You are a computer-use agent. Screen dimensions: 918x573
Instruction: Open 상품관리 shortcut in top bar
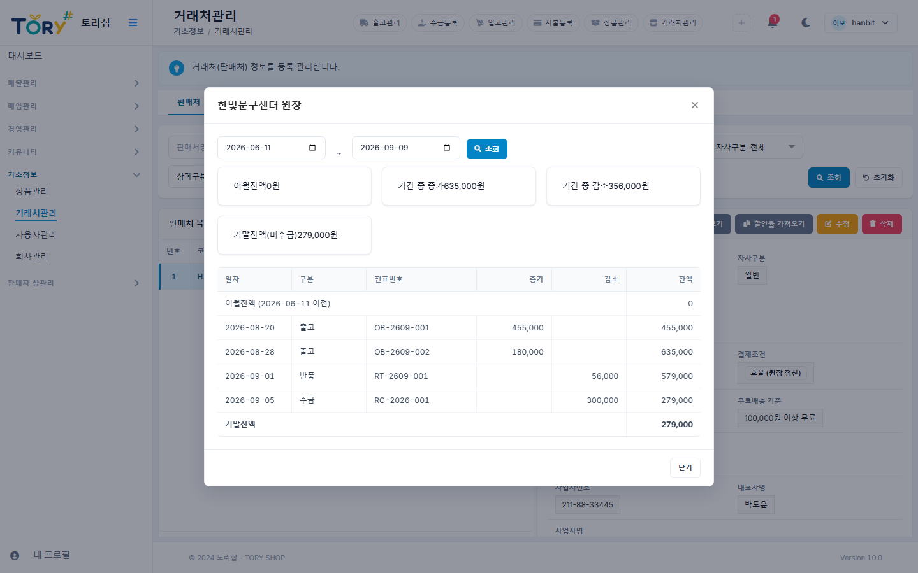[x=611, y=23]
